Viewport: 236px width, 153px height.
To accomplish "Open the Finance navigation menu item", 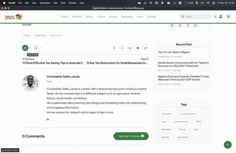I will pos(113,17).
